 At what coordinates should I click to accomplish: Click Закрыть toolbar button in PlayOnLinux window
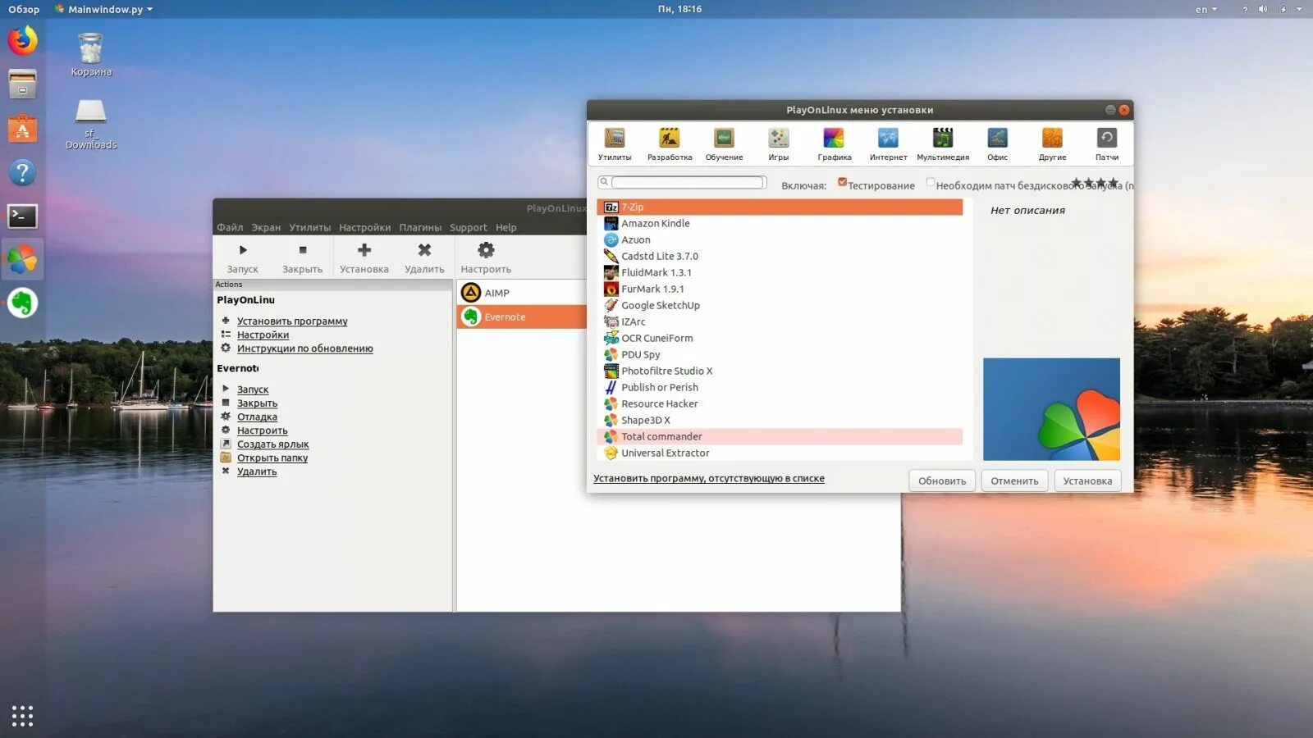pos(302,257)
